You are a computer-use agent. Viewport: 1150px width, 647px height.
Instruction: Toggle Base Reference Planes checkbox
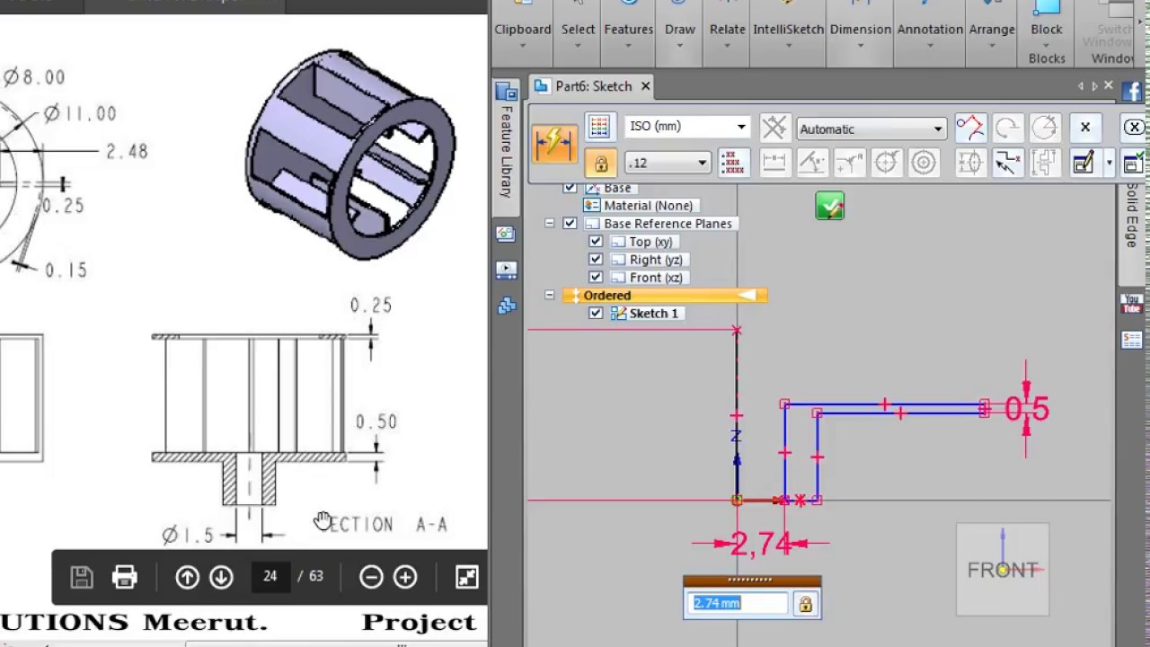570,224
